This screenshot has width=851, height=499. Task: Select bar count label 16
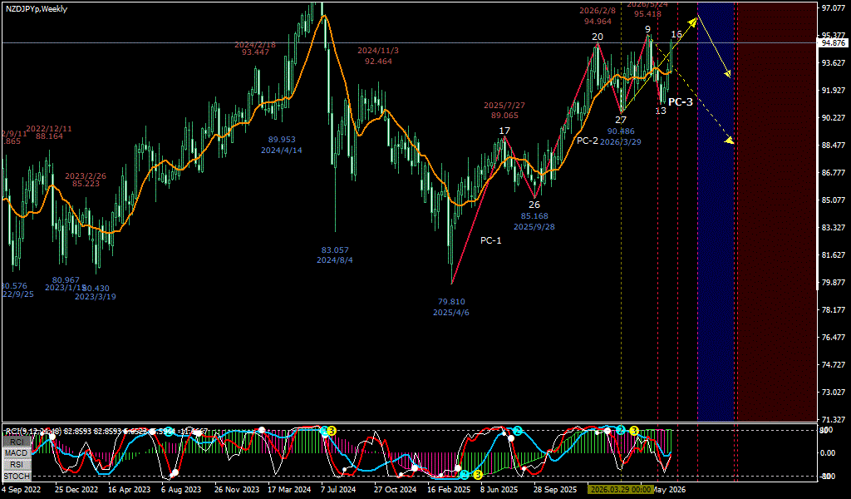click(x=676, y=35)
